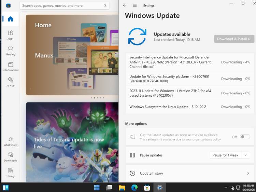Click the search magnifier in Store
This screenshot has height=192, width=256.
click(105, 5)
